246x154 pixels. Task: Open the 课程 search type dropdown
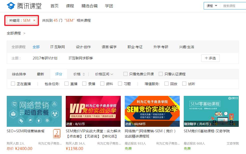tap(212, 6)
